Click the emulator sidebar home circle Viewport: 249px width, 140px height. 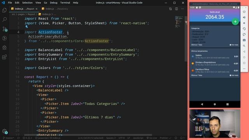[x=244, y=57]
